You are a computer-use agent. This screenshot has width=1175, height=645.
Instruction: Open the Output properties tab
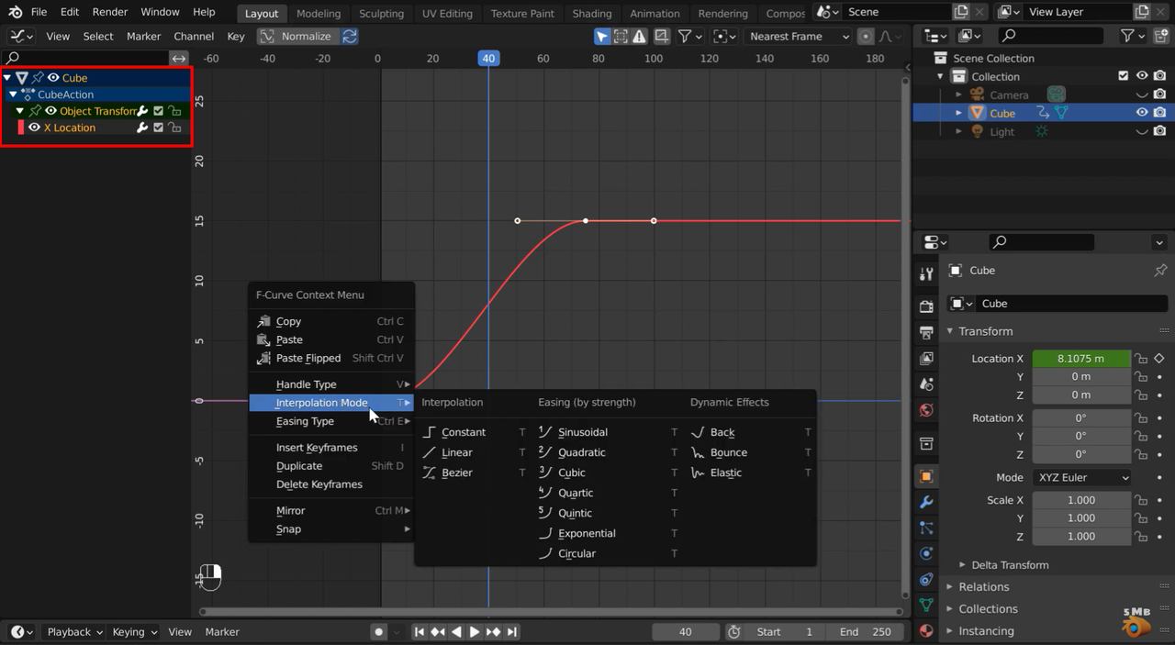(926, 332)
